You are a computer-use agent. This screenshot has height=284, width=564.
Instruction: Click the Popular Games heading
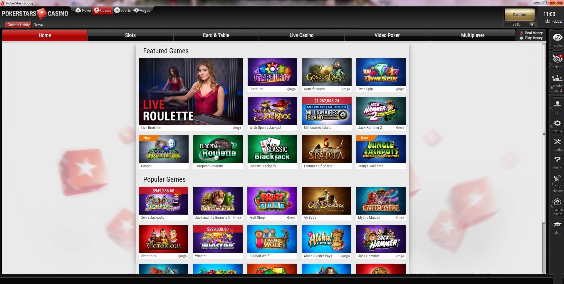[x=164, y=179]
